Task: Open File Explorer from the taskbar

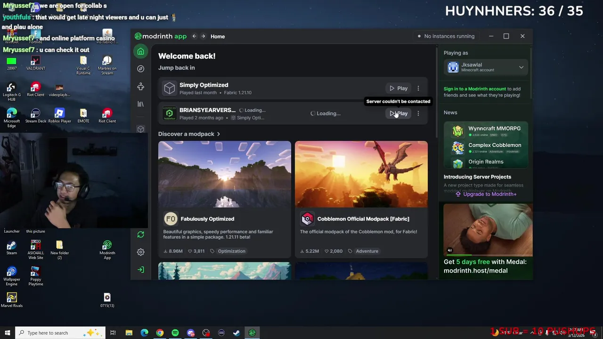Action: [x=129, y=333]
